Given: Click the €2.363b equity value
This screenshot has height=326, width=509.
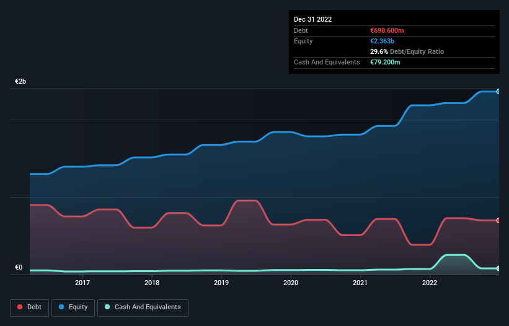Looking at the screenshot, I should 382,41.
